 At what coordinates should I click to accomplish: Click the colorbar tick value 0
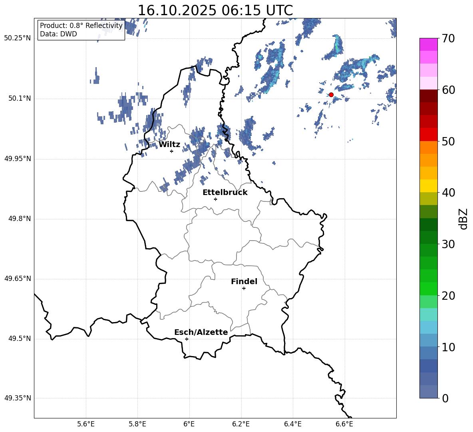point(445,398)
